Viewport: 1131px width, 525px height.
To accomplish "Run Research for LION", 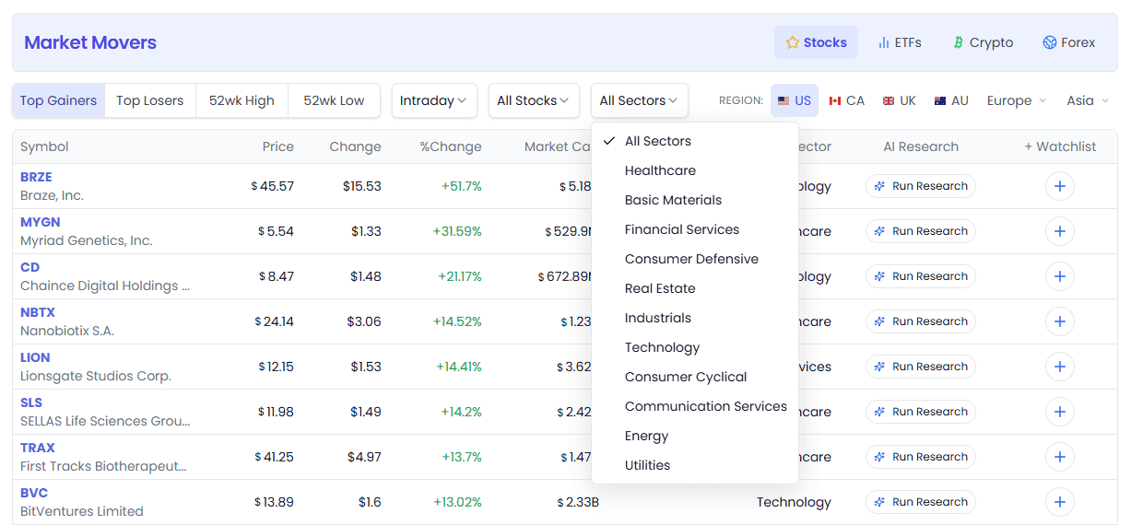I will pyautogui.click(x=920, y=367).
